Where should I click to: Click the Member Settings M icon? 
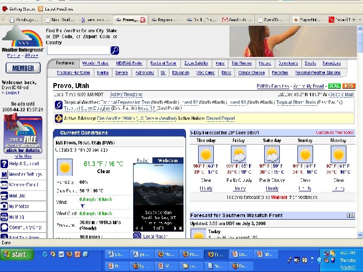click(x=4, y=174)
